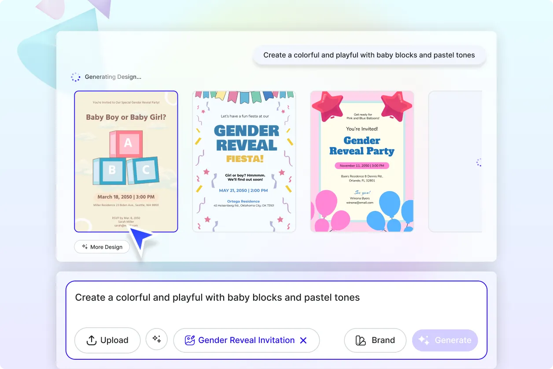Click the user's prompt message bubble
The height and width of the screenshot is (369, 553).
[x=369, y=55]
